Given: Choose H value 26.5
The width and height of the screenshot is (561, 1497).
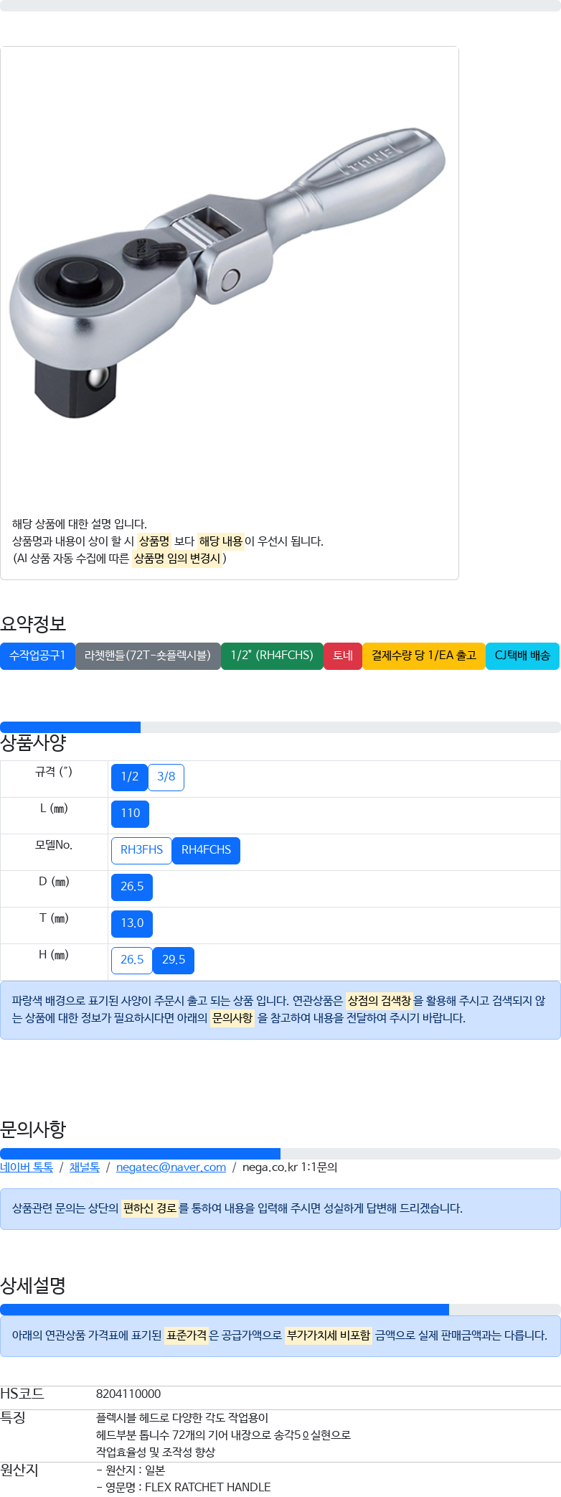Looking at the screenshot, I should pos(132,960).
